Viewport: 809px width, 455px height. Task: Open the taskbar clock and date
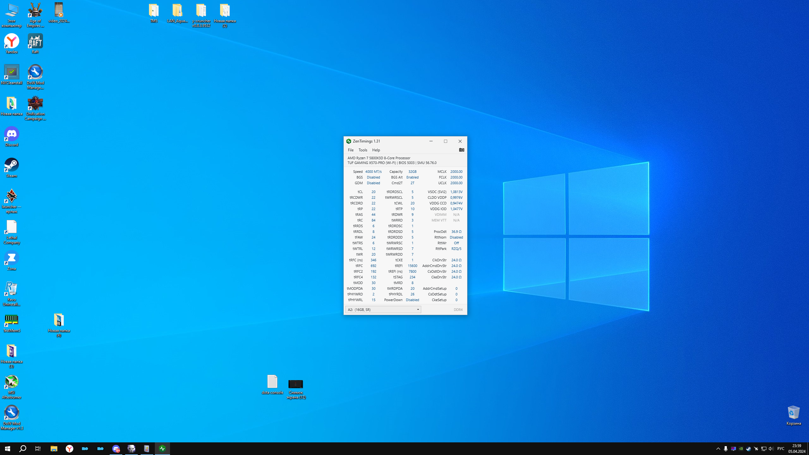click(x=796, y=449)
